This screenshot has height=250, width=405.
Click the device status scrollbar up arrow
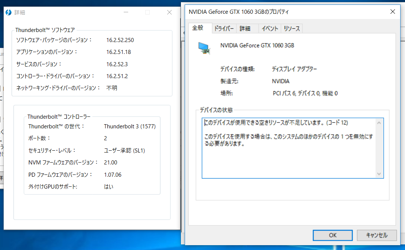(x=379, y=123)
